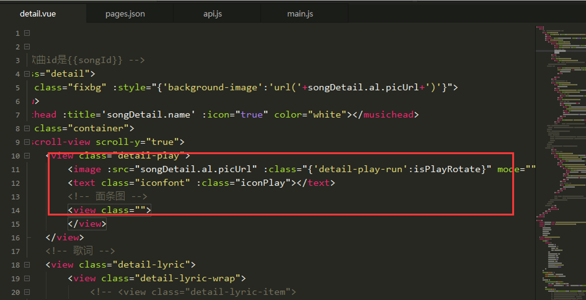This screenshot has width=586, height=300.
Task: Select line number 7 in the gutter
Action: [17, 115]
